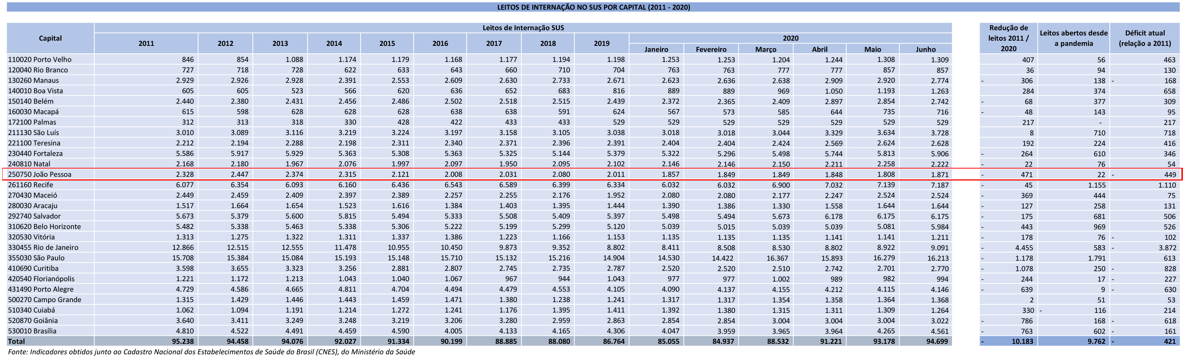Select the '261160 Recife' row label
Viewport: 1184px width, 358px height.
[30, 185]
